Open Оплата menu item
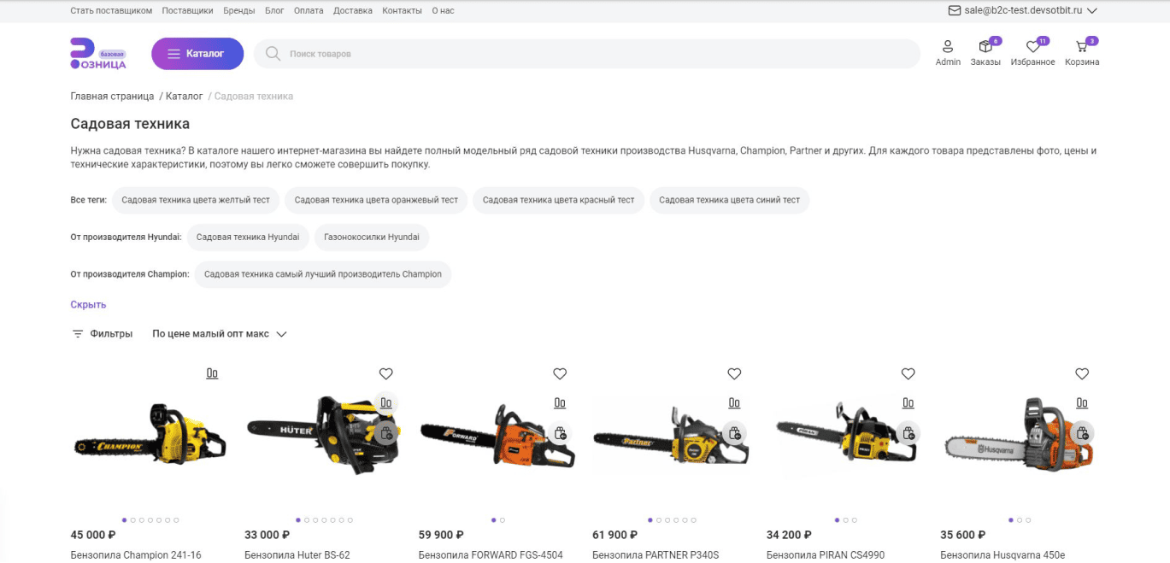 click(309, 11)
